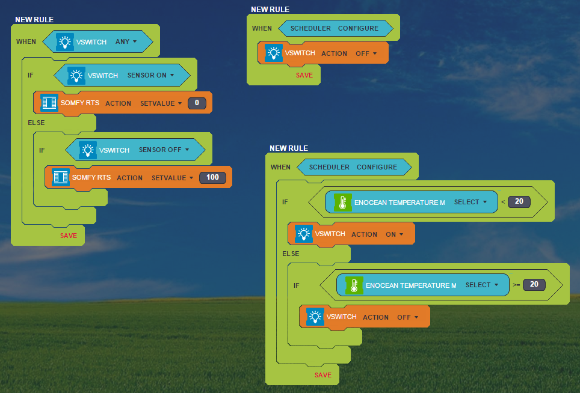580x393 pixels.
Task: Save the temperature scheduler rule
Action: pyautogui.click(x=323, y=375)
